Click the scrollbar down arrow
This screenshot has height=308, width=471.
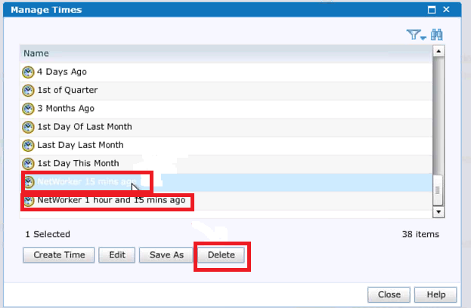(x=438, y=212)
